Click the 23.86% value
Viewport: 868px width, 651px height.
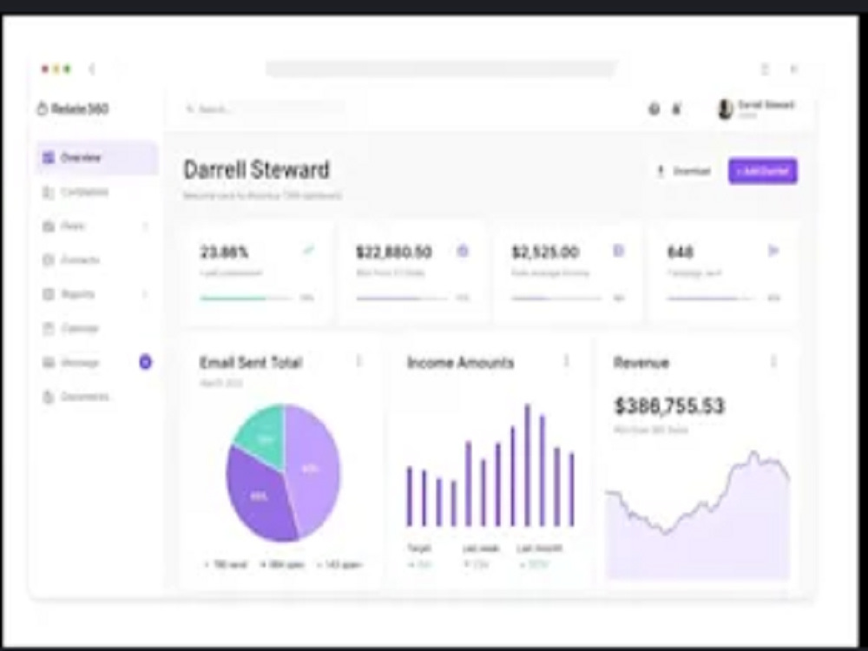point(224,253)
